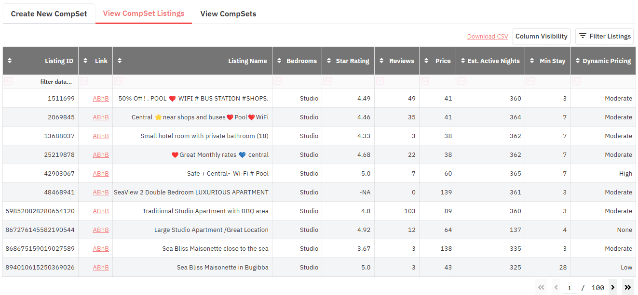Viewport: 638px width, 295px height.
Task: Go to the next page arrow
Action: (x=613, y=287)
